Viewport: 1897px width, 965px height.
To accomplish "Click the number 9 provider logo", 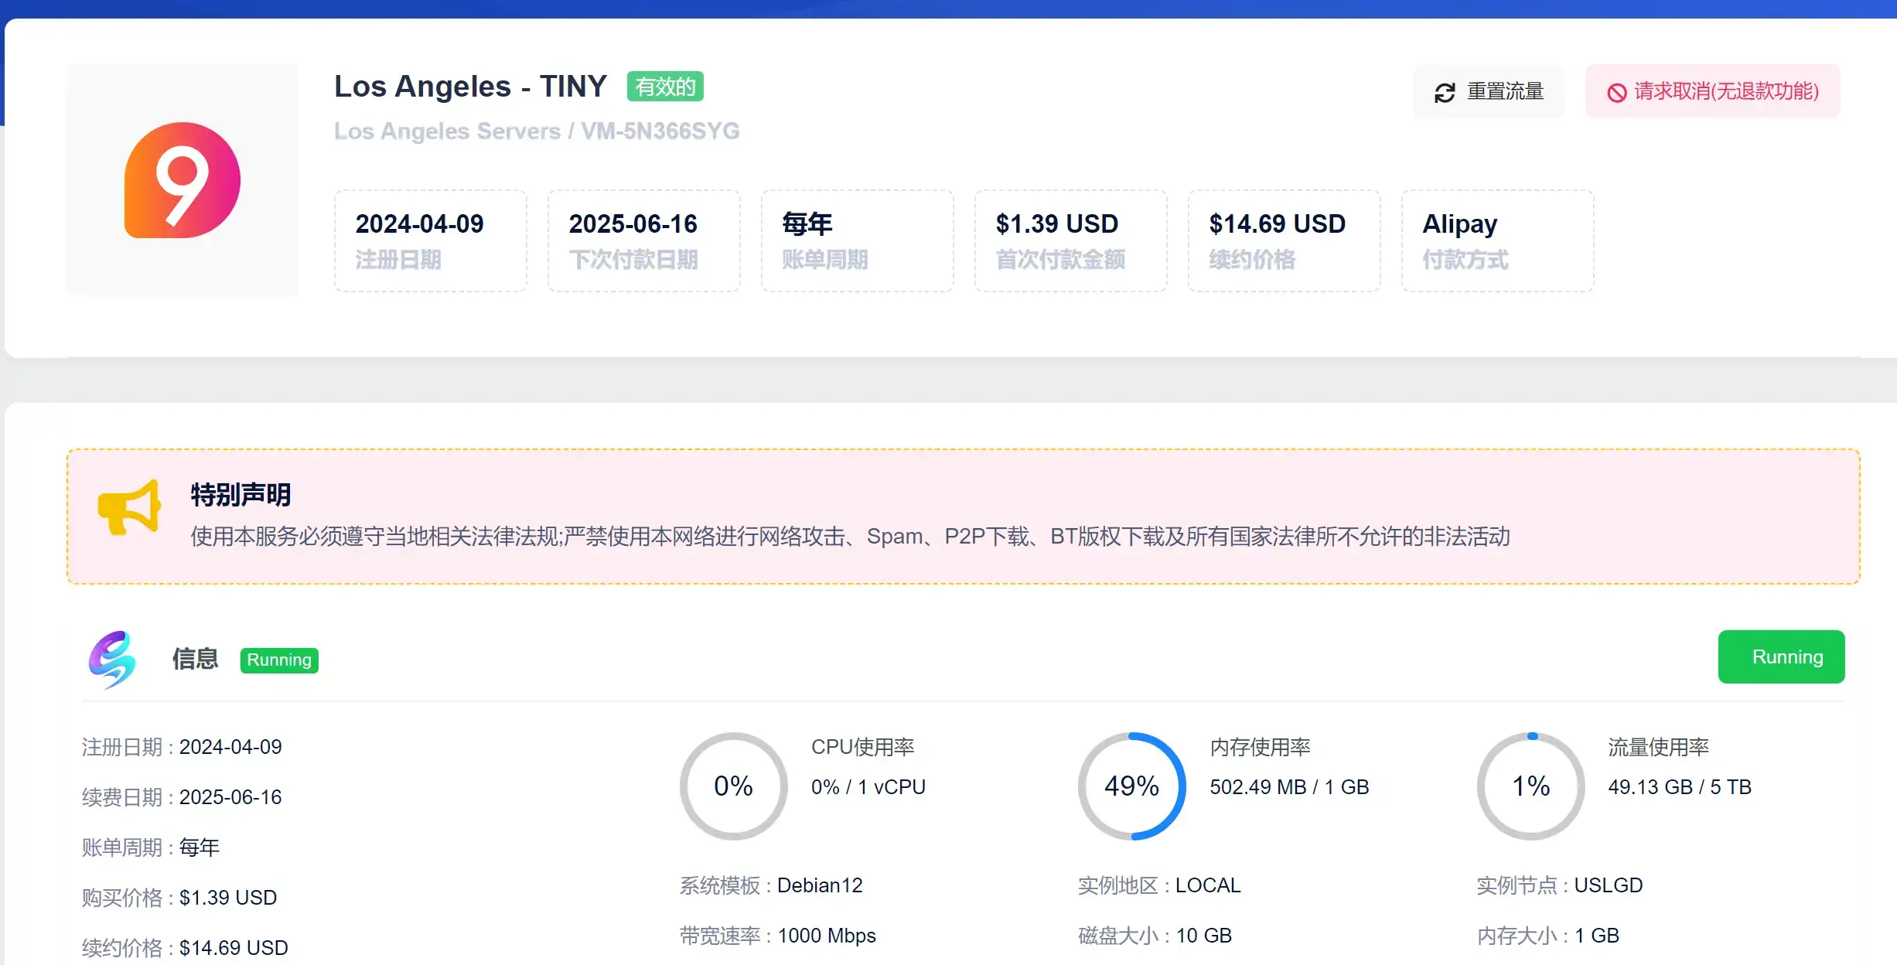I will click(x=181, y=179).
